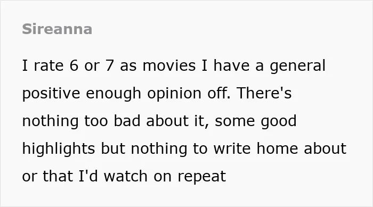Viewport: 373px width, 207px height.
Task: Click the word "have" in first line
Action: point(231,65)
